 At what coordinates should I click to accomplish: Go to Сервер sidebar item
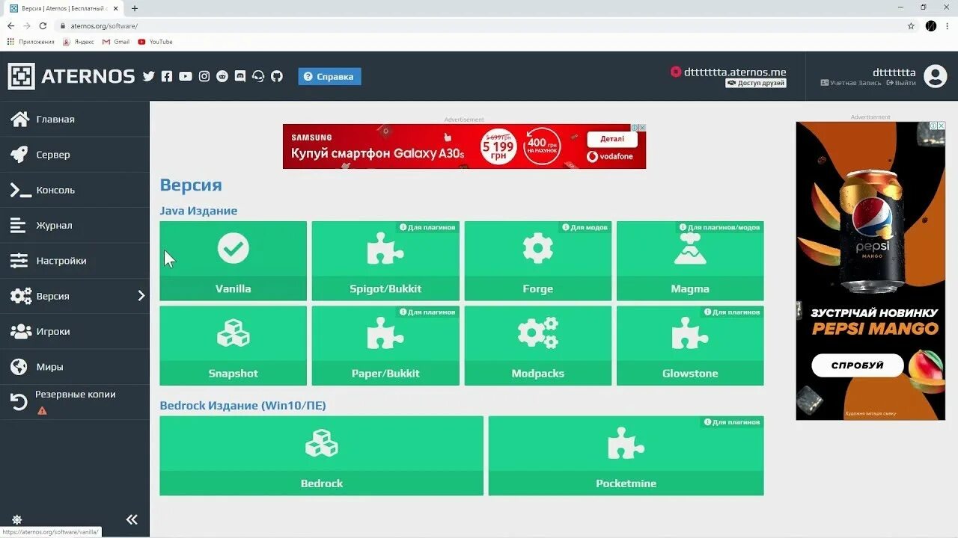(x=75, y=155)
